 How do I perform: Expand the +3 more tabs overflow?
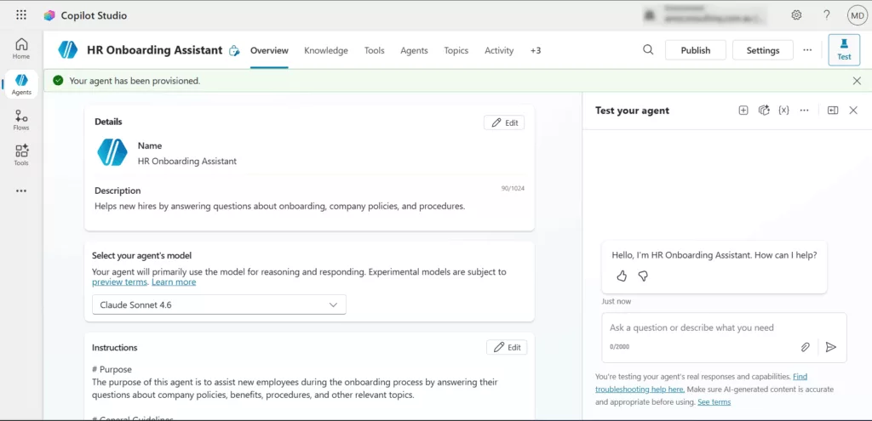click(x=536, y=50)
